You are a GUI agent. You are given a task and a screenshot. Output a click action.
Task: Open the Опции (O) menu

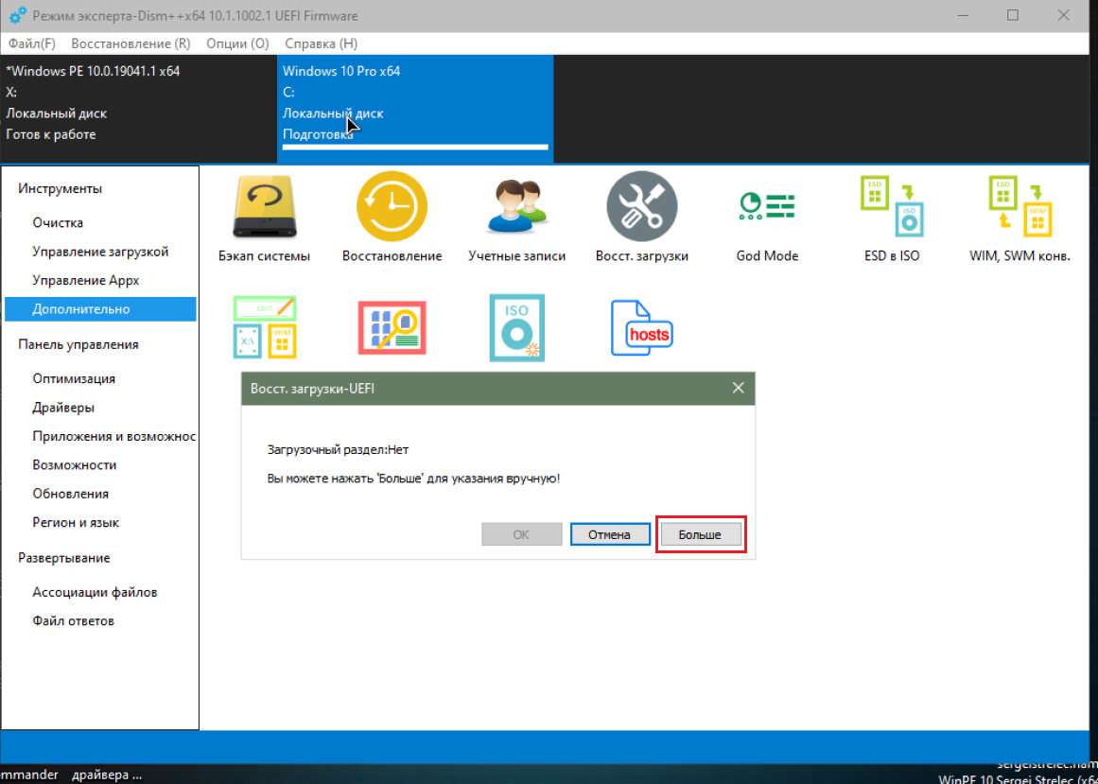[x=237, y=44]
